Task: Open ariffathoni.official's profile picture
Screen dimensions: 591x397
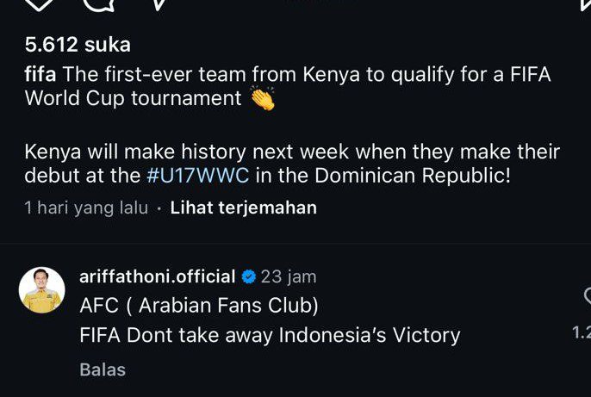Action: pos(42,290)
